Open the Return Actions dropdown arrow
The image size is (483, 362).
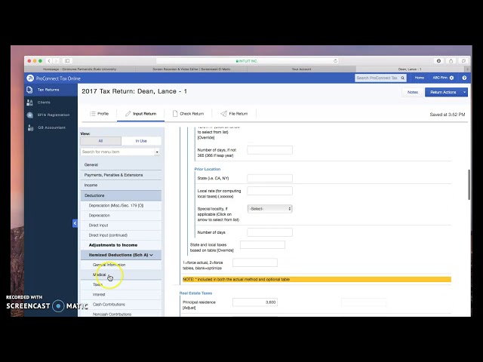click(x=464, y=92)
